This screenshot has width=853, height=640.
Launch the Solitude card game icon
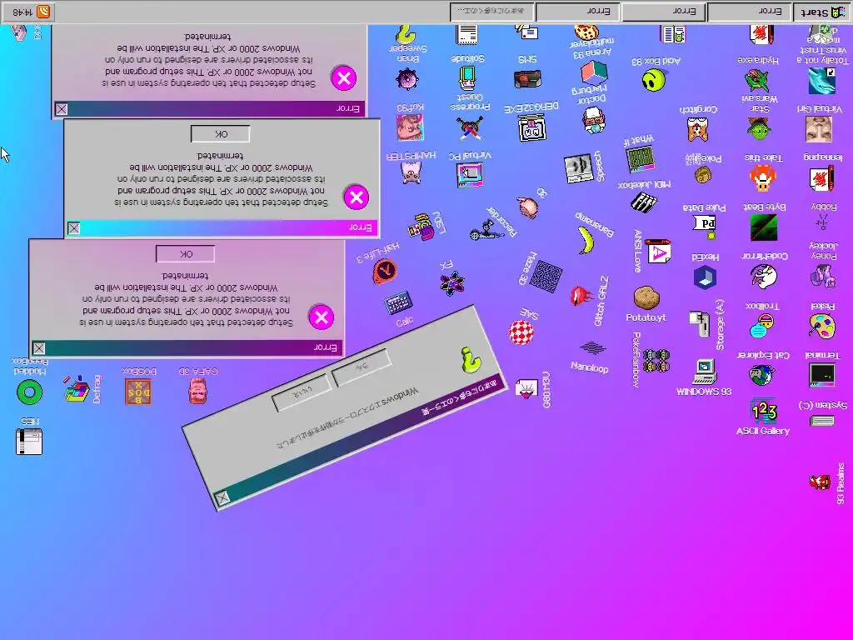coord(466,77)
